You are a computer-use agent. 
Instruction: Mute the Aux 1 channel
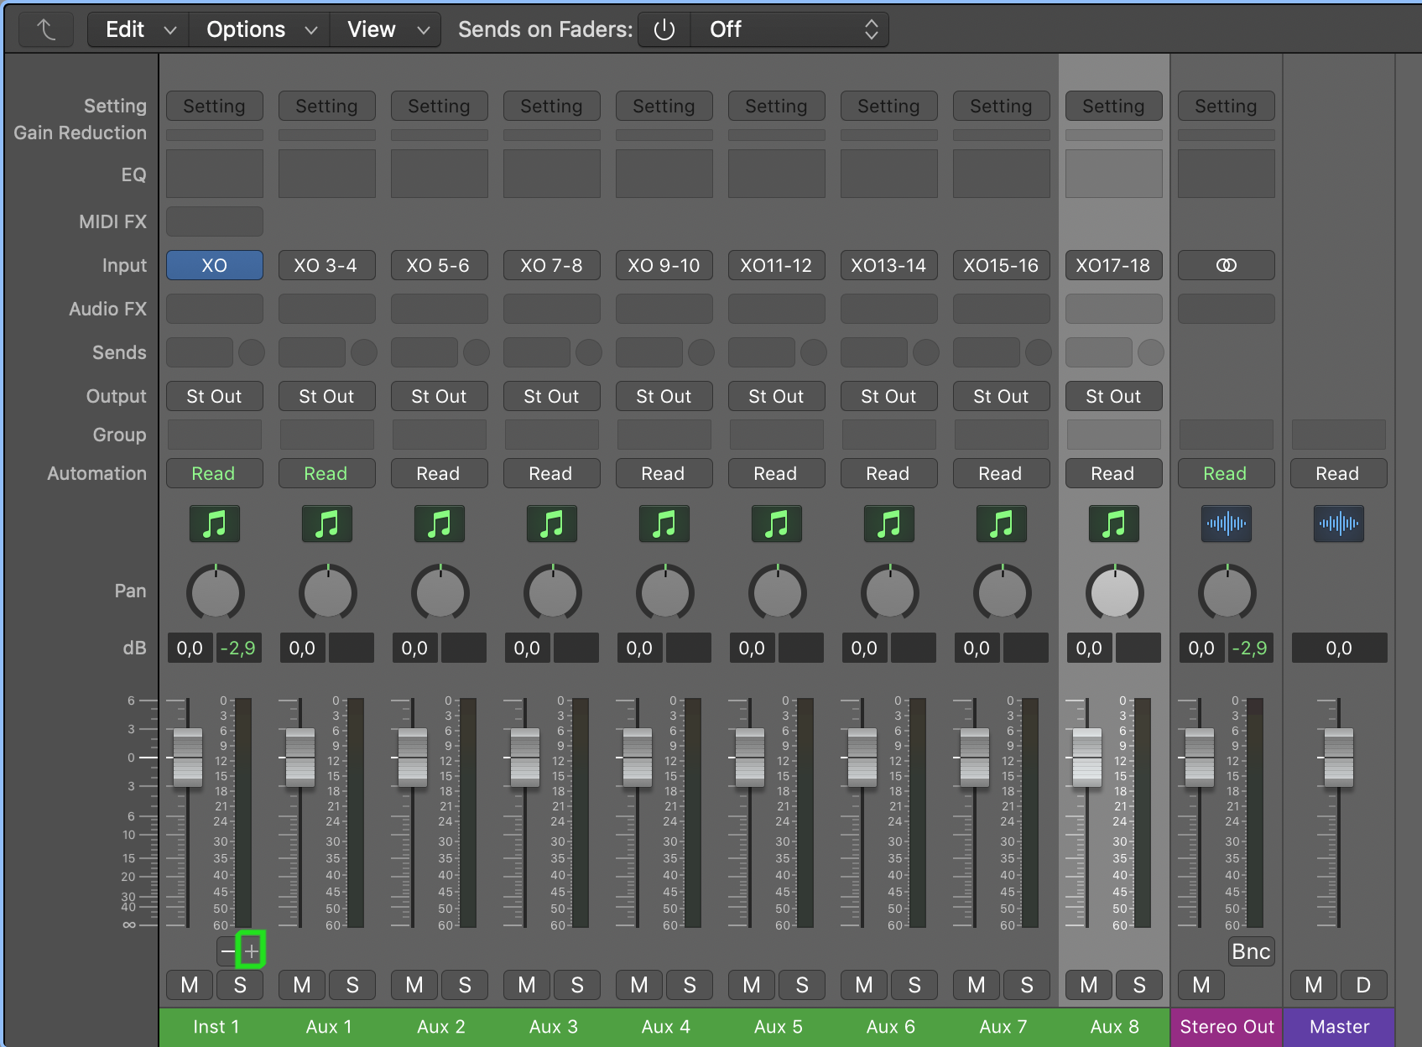click(x=302, y=985)
